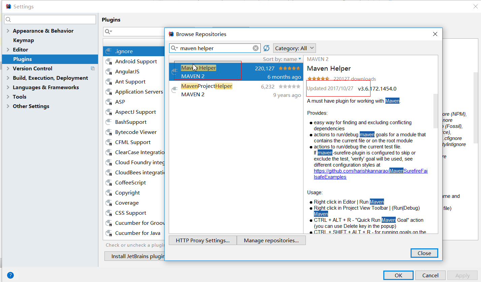This screenshot has height=282, width=481.
Task: Click the Plugins list search magnifier icon
Action: coord(108,31)
